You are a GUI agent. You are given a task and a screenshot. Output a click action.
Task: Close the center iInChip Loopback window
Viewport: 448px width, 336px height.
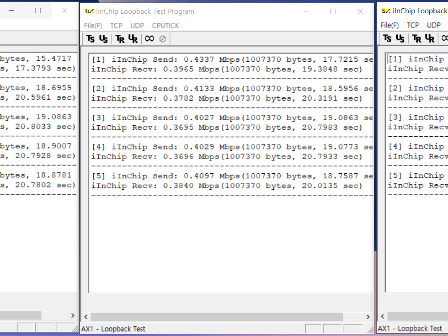pos(360,11)
